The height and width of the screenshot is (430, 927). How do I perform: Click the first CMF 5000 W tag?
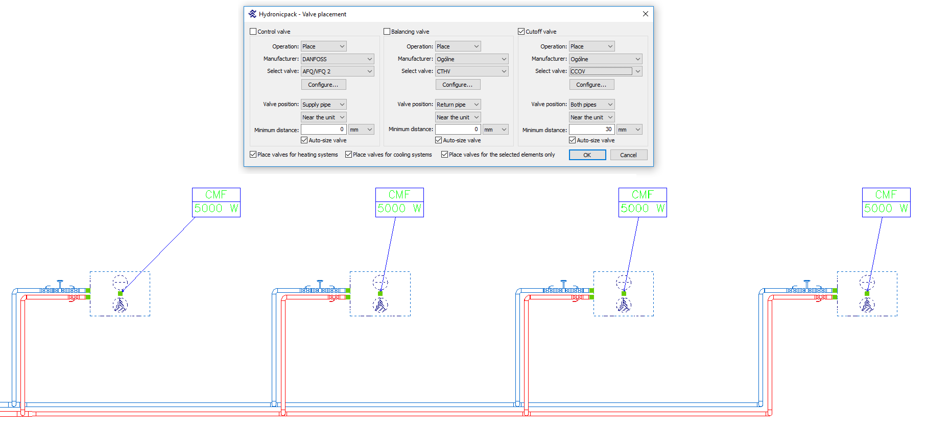pyautogui.click(x=216, y=203)
